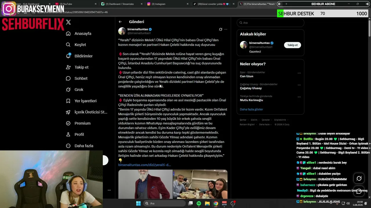This screenshot has height=208, width=371.
Task: Click the X search field labeled Ara
Action: (270, 23)
